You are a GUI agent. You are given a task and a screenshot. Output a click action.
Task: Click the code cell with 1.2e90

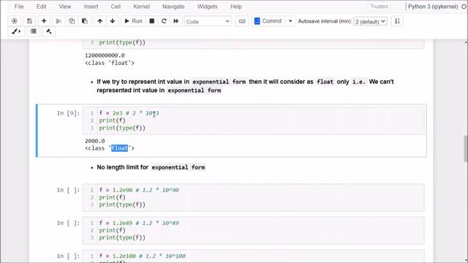pyautogui.click(x=253, y=197)
